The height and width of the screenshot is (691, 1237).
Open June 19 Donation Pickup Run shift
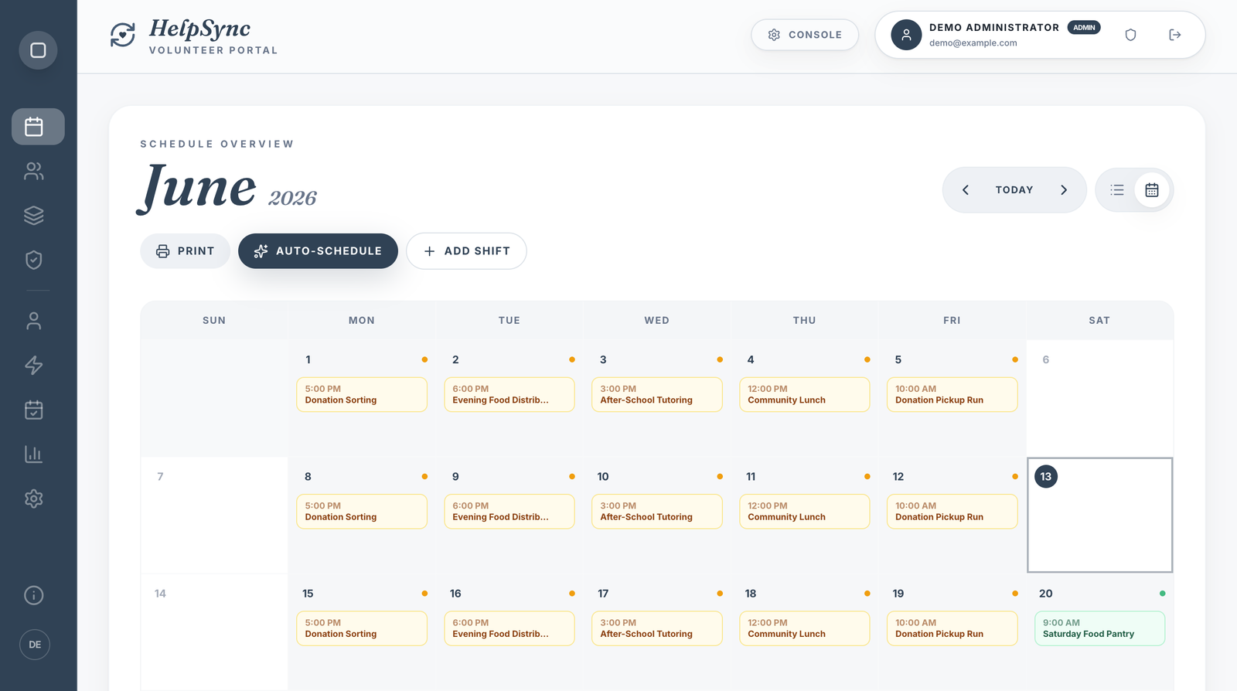coord(952,628)
